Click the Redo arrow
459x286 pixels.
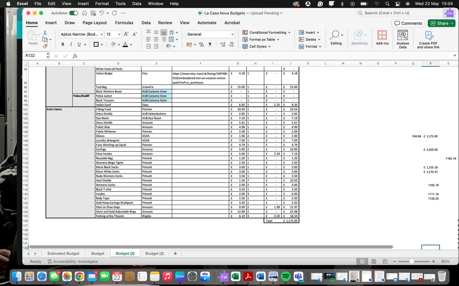pyautogui.click(x=114, y=13)
